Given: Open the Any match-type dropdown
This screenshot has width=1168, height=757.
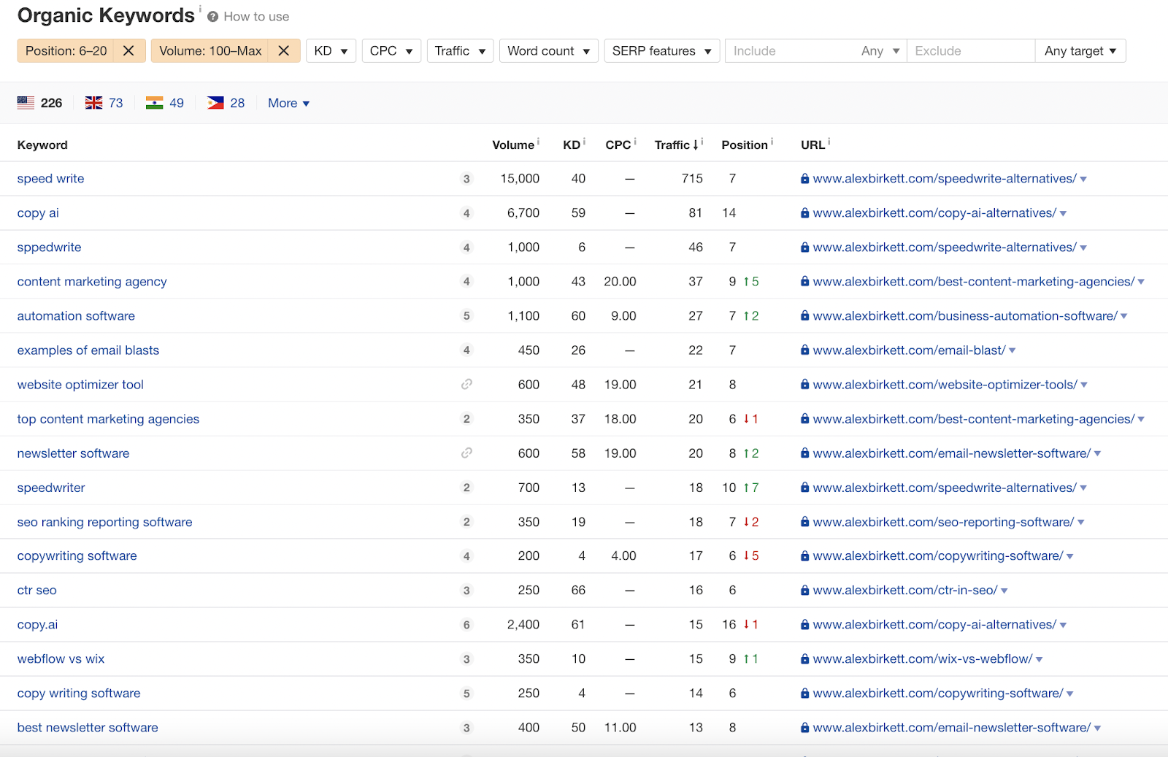Looking at the screenshot, I should (880, 51).
